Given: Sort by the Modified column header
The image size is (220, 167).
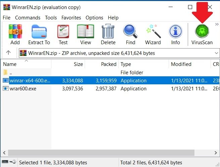Looking at the screenshot, I should 190,64.
